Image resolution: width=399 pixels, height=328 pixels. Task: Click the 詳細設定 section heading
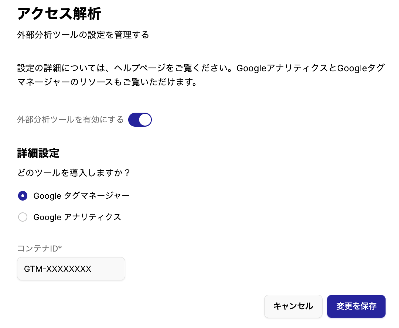38,153
